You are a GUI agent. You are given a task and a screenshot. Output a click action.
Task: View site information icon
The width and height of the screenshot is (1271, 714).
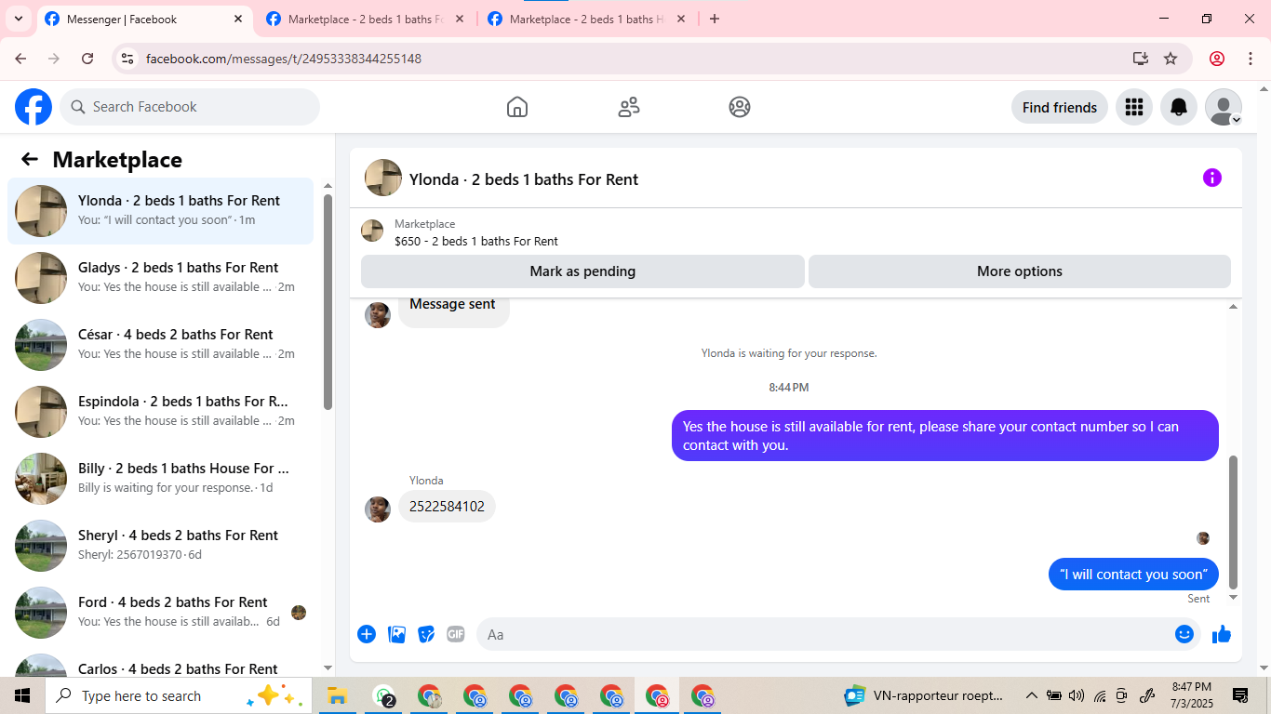[128, 59]
